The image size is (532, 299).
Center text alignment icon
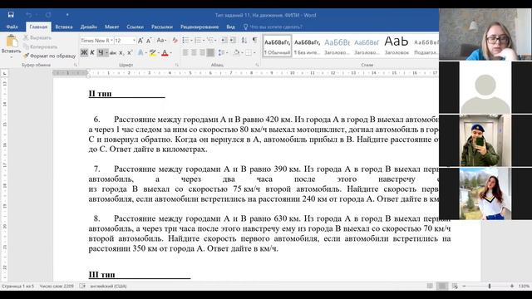coord(194,52)
